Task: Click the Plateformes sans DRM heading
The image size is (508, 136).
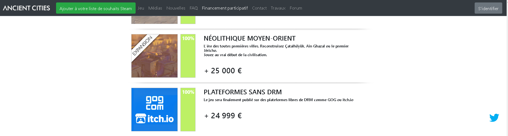Action: click(x=243, y=92)
